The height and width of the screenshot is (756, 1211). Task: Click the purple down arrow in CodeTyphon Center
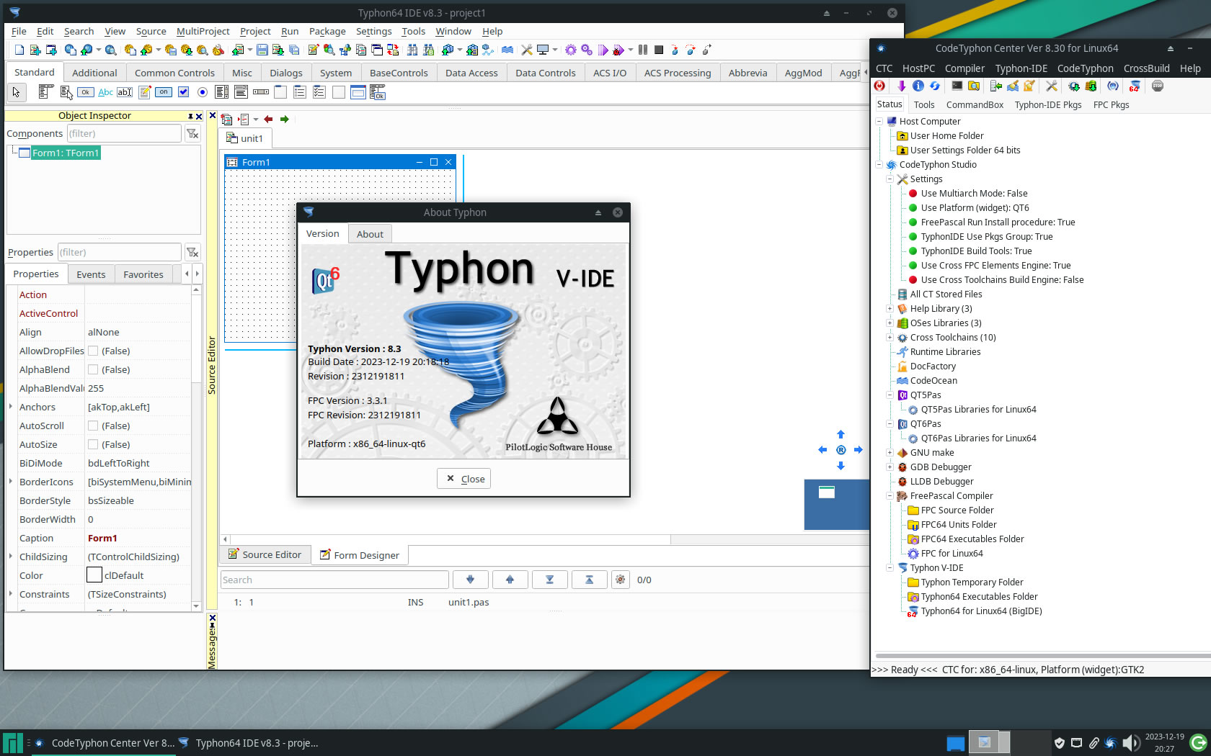click(x=901, y=86)
